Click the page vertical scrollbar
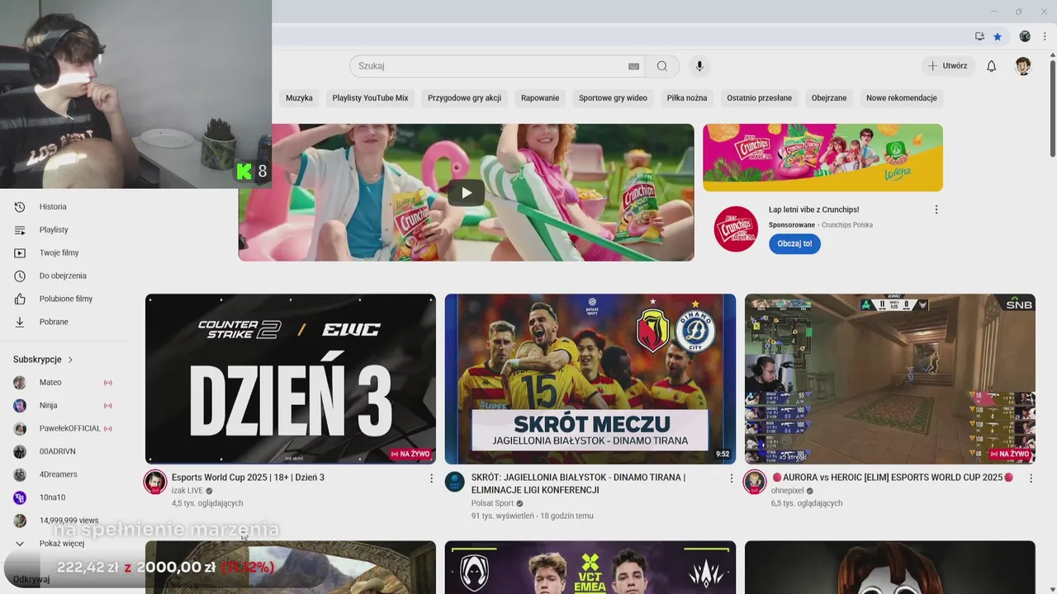 (1052, 107)
